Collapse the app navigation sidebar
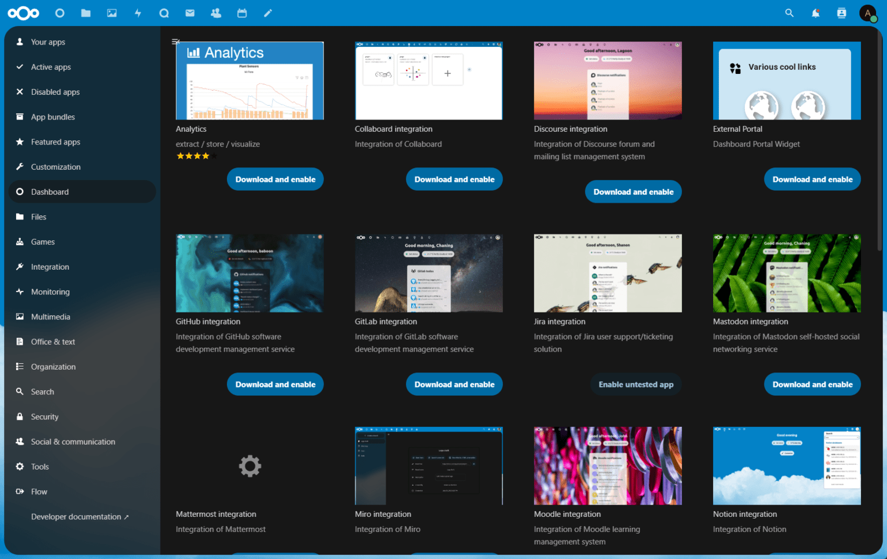Viewport: 887px width, 559px height. coord(176,42)
